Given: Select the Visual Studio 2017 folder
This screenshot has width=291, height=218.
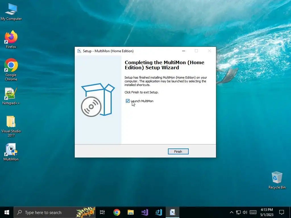Looking at the screenshot, I should click(11, 126).
